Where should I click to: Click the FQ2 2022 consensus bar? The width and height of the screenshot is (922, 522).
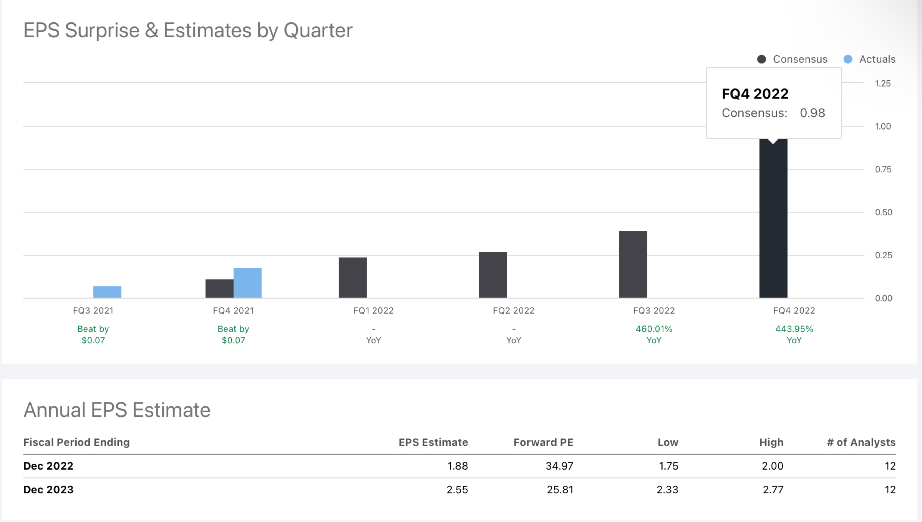click(x=493, y=275)
